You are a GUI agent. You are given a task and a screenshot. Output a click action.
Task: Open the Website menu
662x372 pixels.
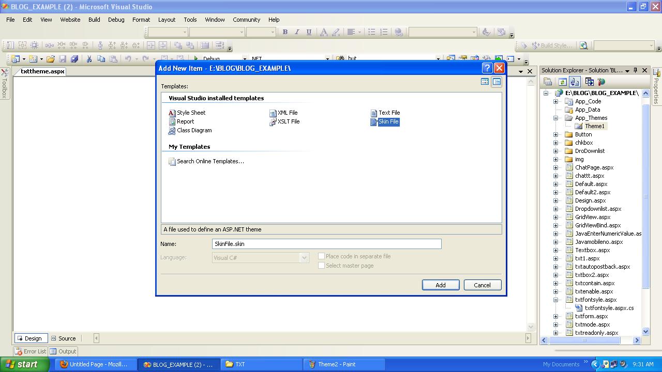point(70,20)
